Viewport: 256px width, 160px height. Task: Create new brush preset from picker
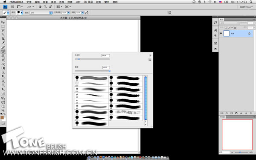coord(150,60)
